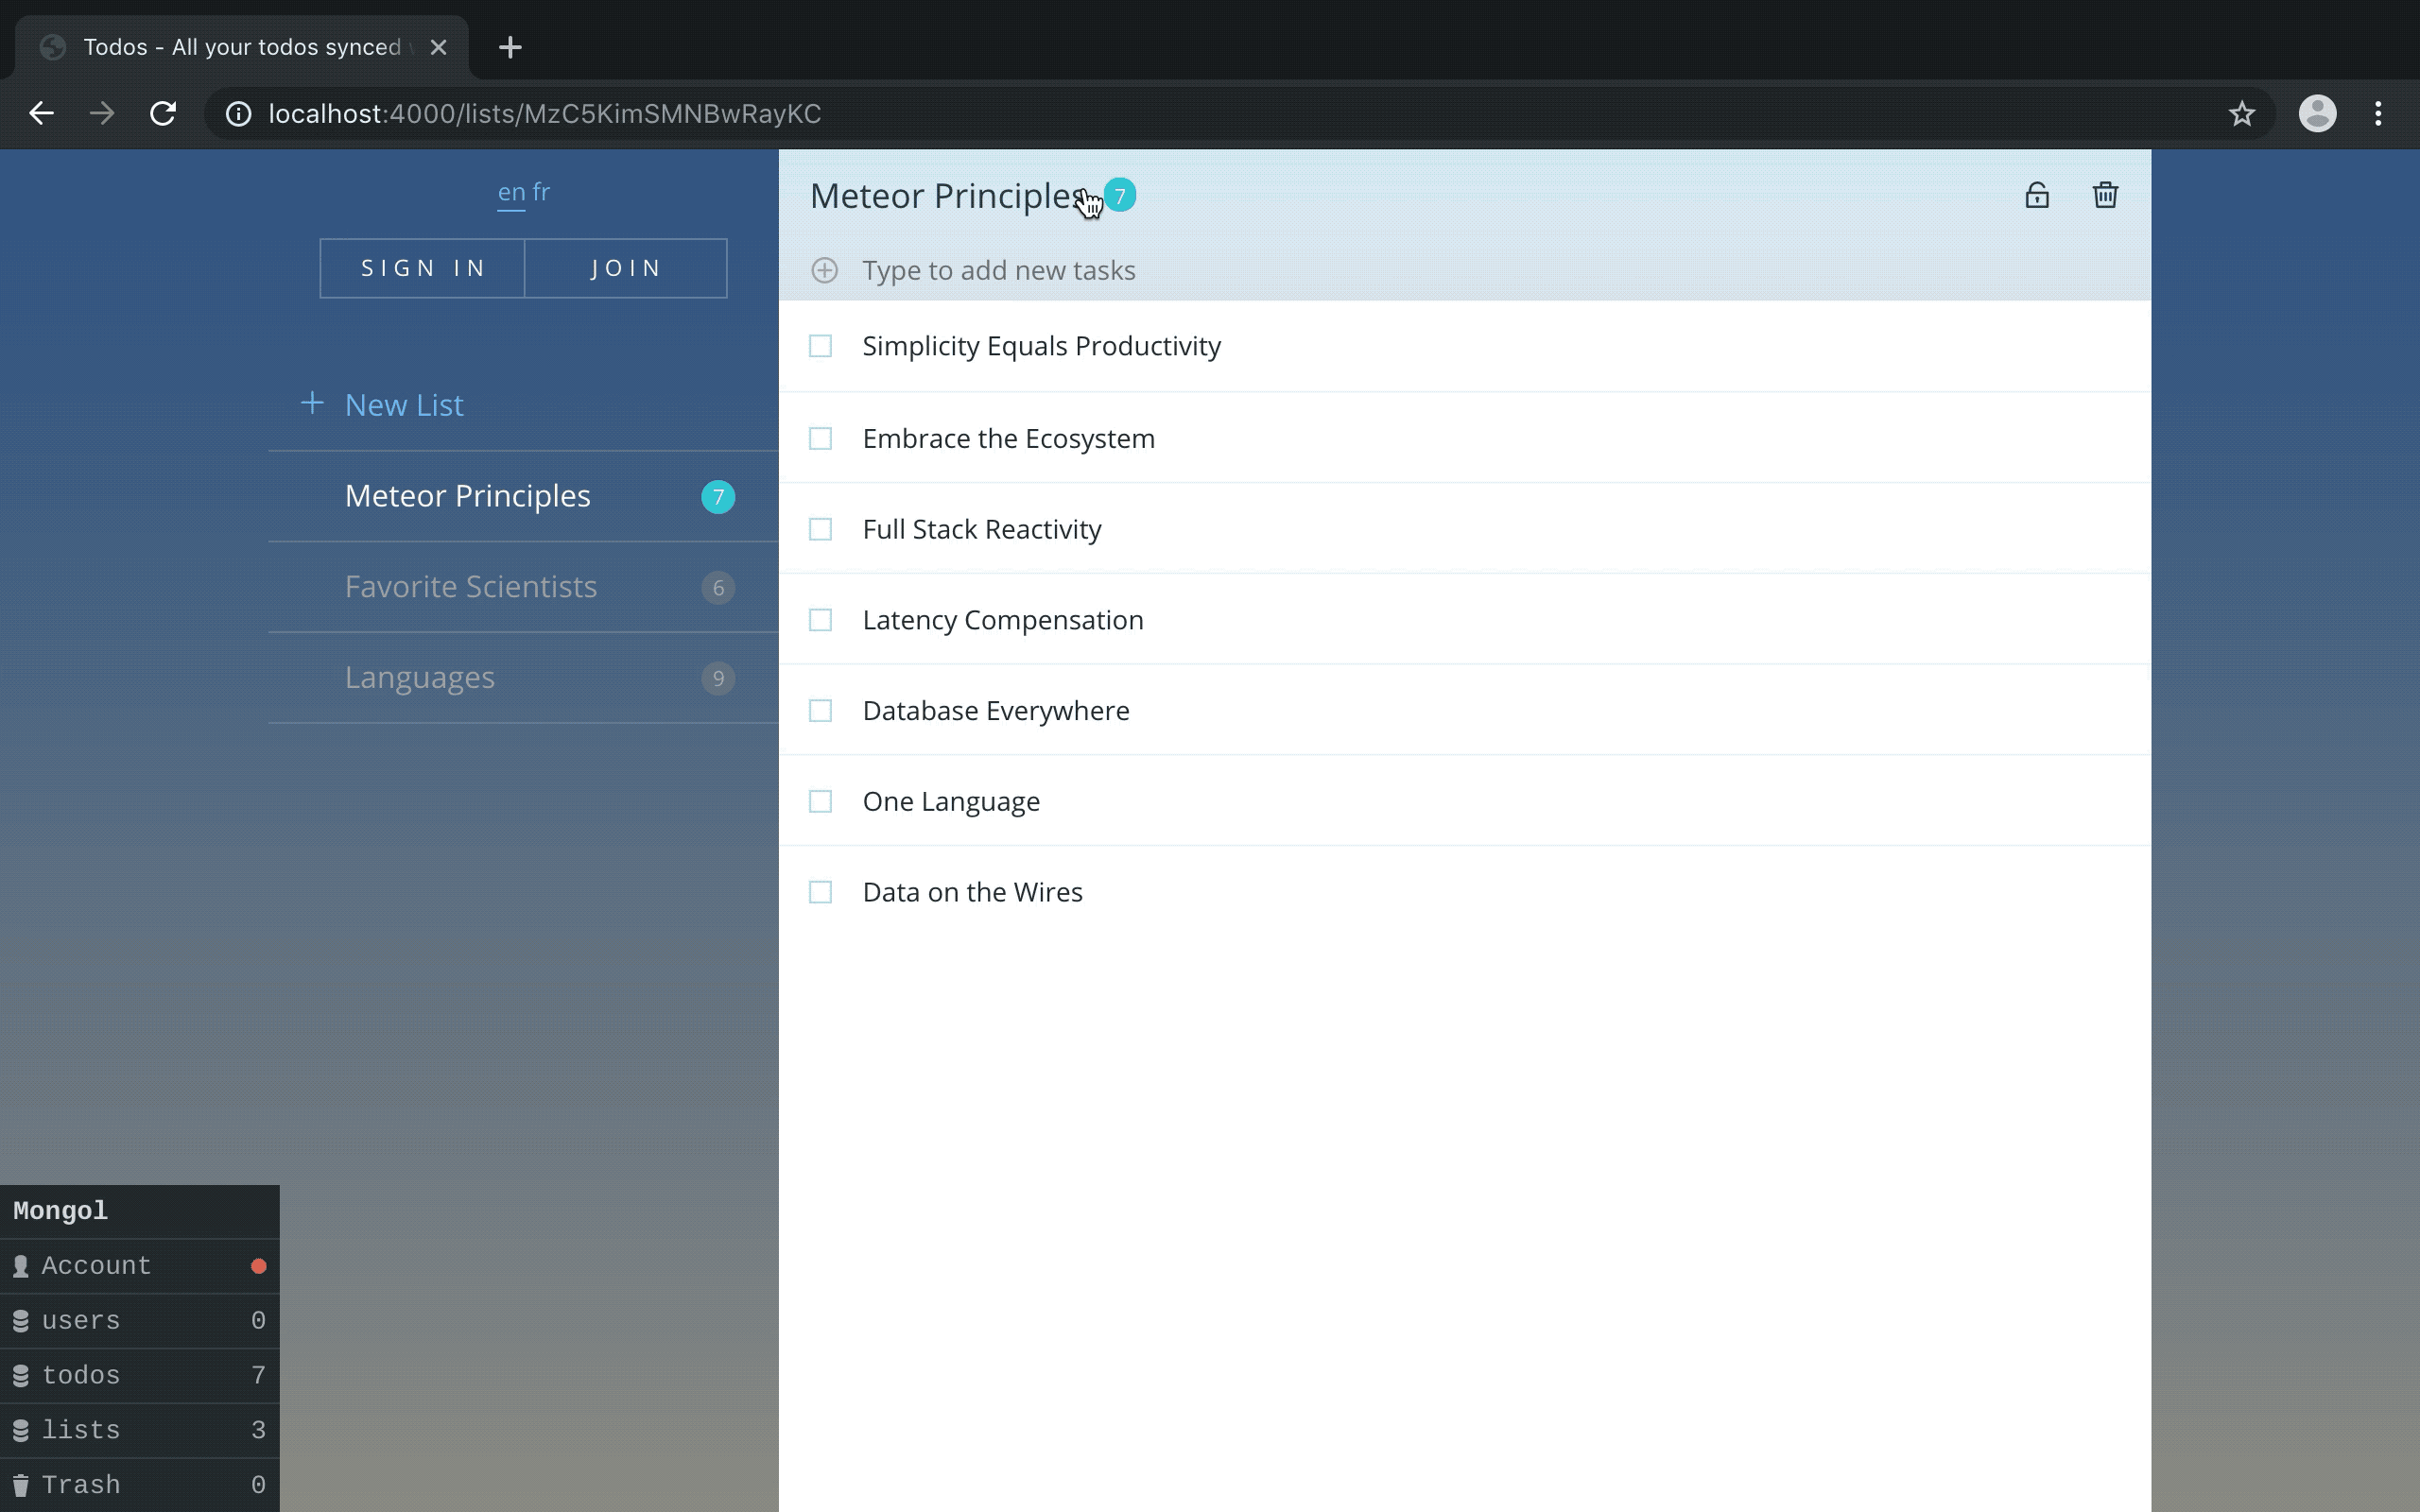Mark Data on the Wires as done
The height and width of the screenshot is (1512, 2420).
pyautogui.click(x=820, y=892)
